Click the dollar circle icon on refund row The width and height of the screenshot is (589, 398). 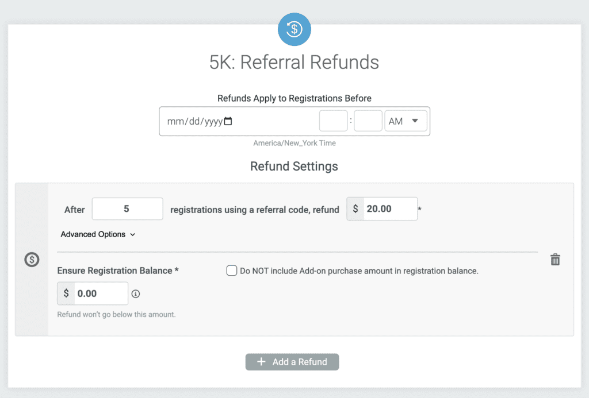click(32, 260)
